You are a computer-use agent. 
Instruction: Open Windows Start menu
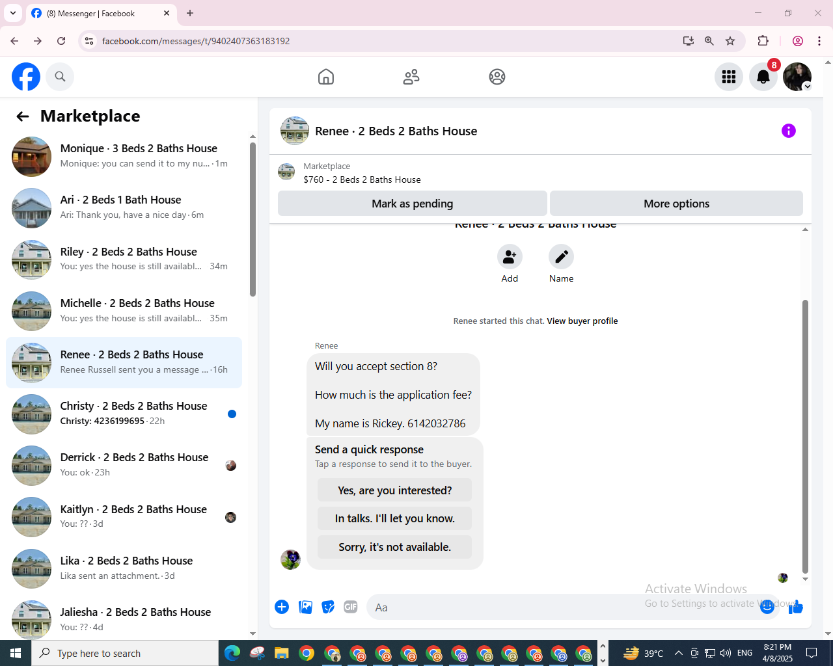tap(16, 653)
